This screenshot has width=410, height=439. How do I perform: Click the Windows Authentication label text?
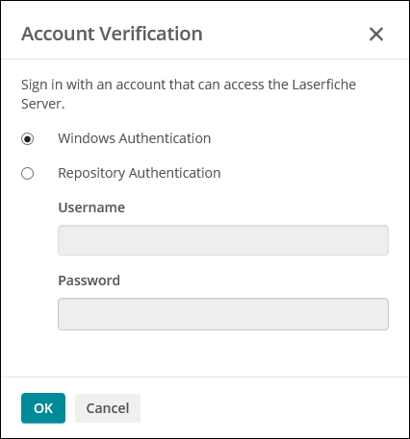coord(135,138)
